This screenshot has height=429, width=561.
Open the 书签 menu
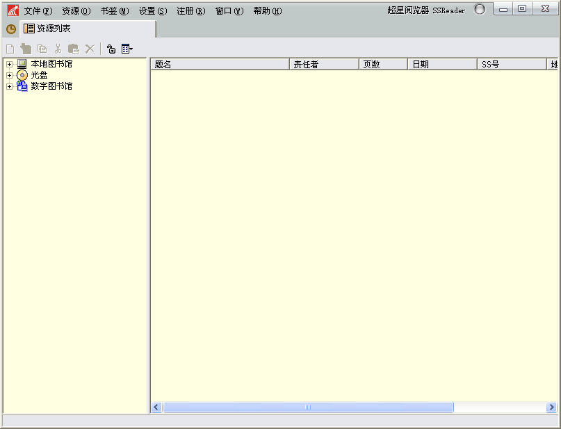click(x=114, y=11)
